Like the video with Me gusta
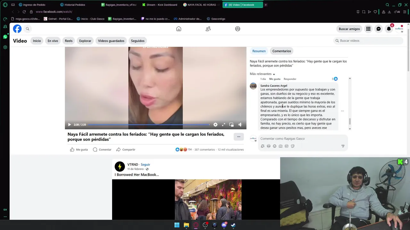 coord(79,149)
